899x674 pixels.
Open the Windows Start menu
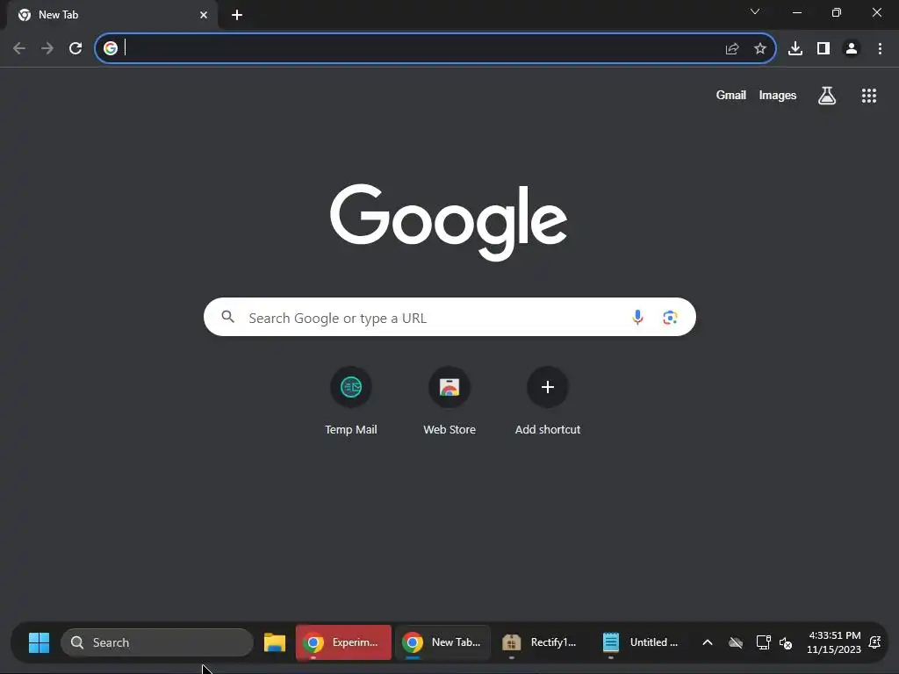pyautogui.click(x=39, y=642)
